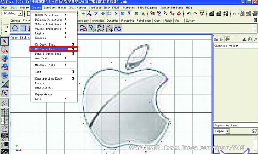Open the Edit Curves menu
Viewport: 258px width, 154px height.
coord(78,7)
